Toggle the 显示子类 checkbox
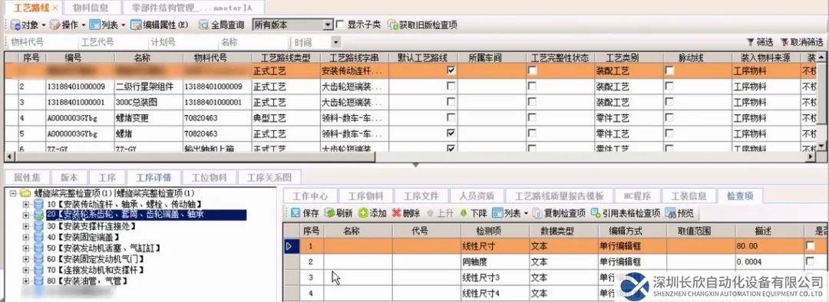The height and width of the screenshot is (302, 829). 341,25
